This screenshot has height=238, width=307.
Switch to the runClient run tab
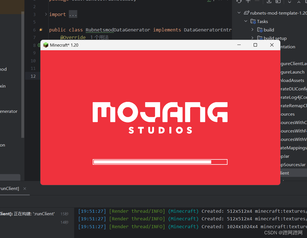9,189
